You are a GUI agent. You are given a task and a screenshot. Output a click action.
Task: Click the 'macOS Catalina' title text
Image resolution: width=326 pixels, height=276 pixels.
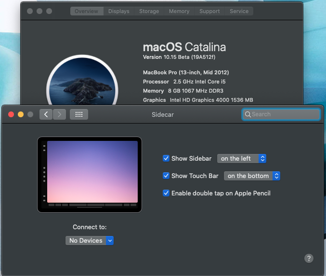coord(184,47)
